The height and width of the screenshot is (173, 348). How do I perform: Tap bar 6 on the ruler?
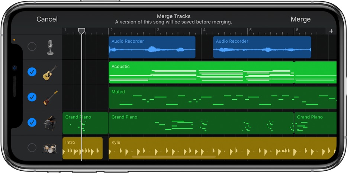point(297,30)
